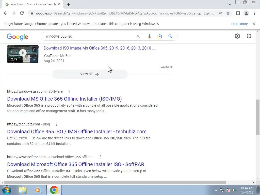
Task: Click the browser address bar URL
Action: [x=125, y=13]
